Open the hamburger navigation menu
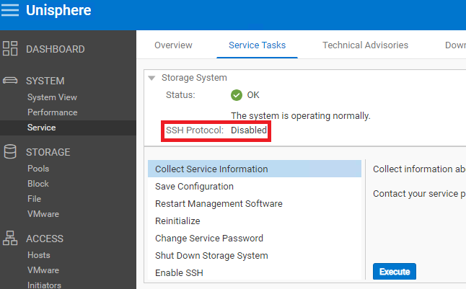466x289 pixels. click(x=11, y=11)
